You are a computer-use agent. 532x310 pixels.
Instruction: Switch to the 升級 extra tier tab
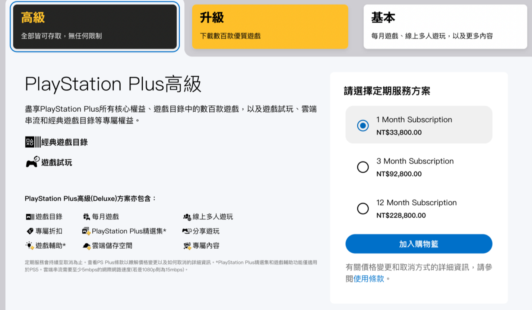(x=270, y=26)
